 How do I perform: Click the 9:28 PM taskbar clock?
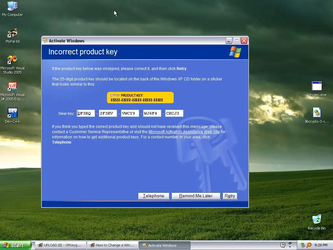pos(321,245)
